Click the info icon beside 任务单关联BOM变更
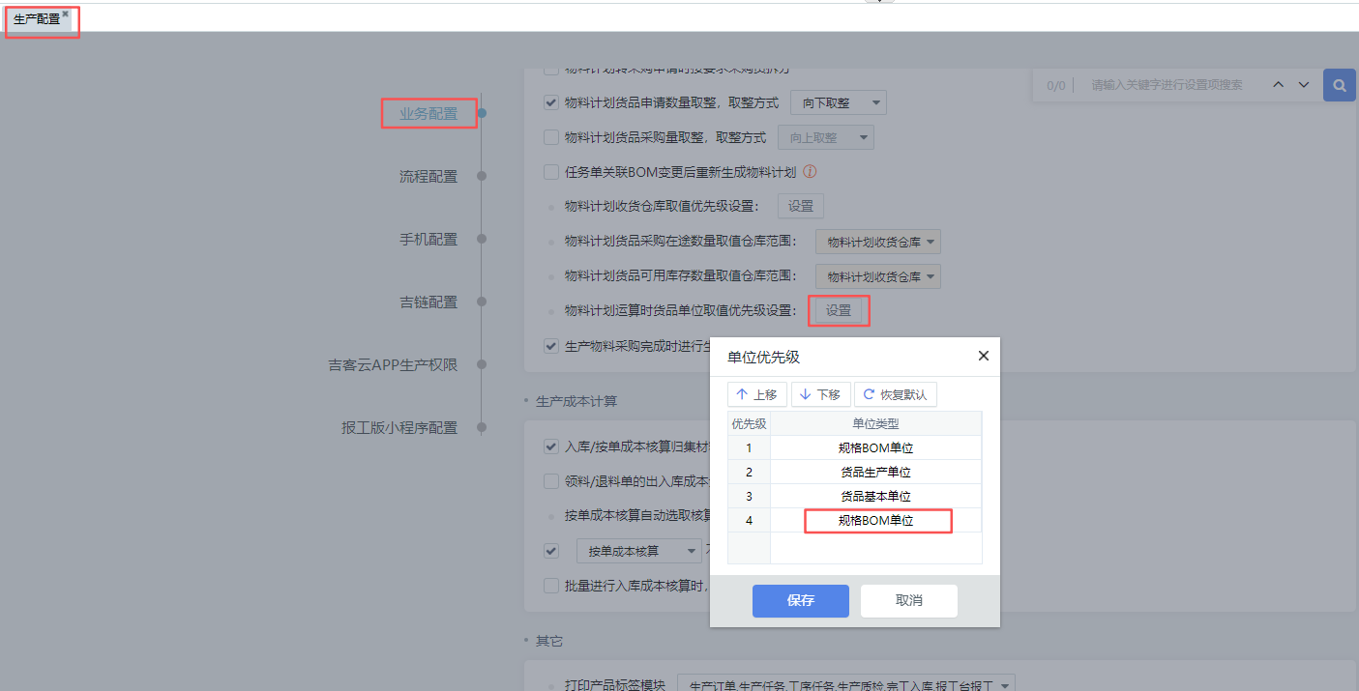This screenshot has height=691, width=1359. point(811,172)
